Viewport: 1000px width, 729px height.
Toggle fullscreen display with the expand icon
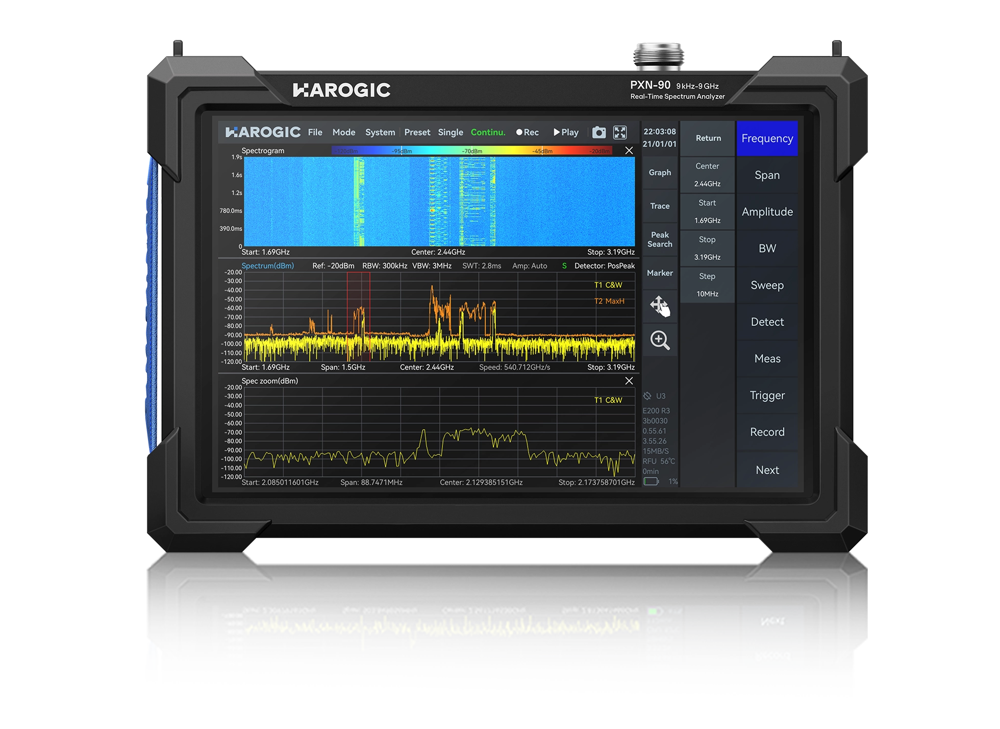click(620, 133)
